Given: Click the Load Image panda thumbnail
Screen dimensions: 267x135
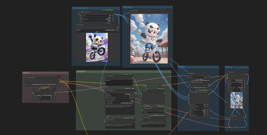Looking at the screenshot, I should click(97, 47).
